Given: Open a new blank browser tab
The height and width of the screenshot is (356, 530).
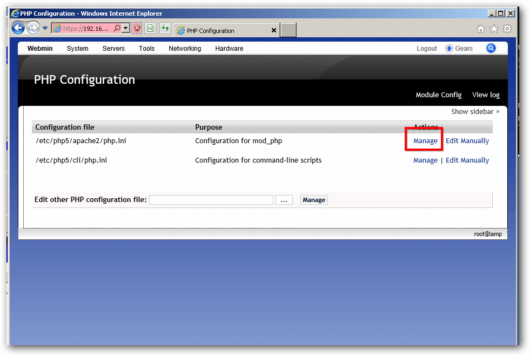Looking at the screenshot, I should click(x=289, y=30).
